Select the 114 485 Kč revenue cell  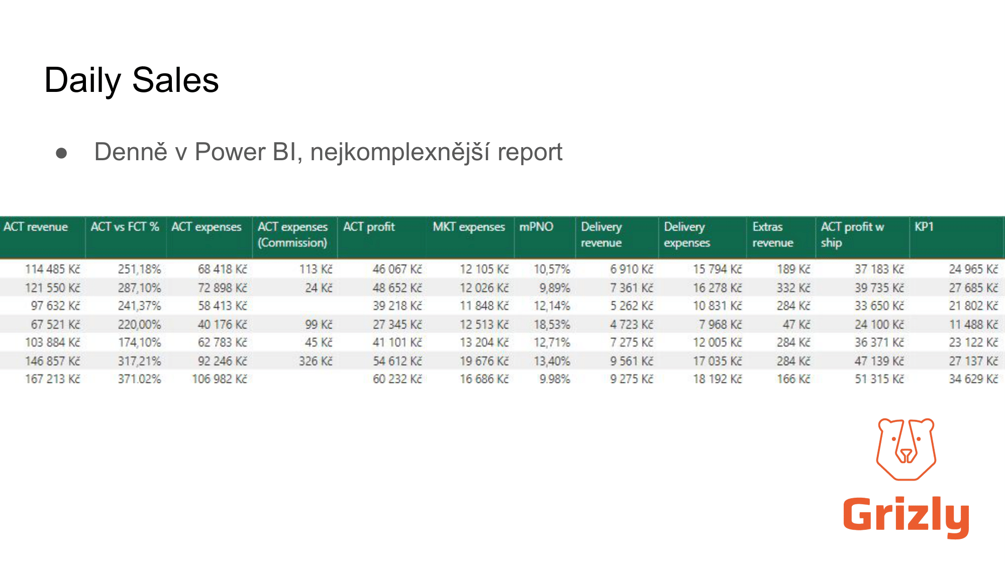[x=53, y=269]
